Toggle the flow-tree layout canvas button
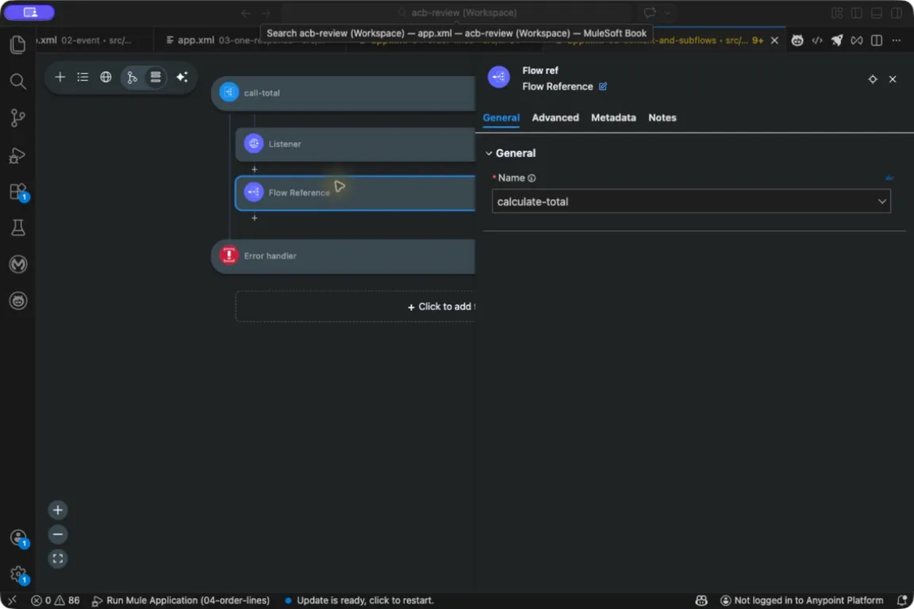The height and width of the screenshot is (609, 914). tap(132, 77)
